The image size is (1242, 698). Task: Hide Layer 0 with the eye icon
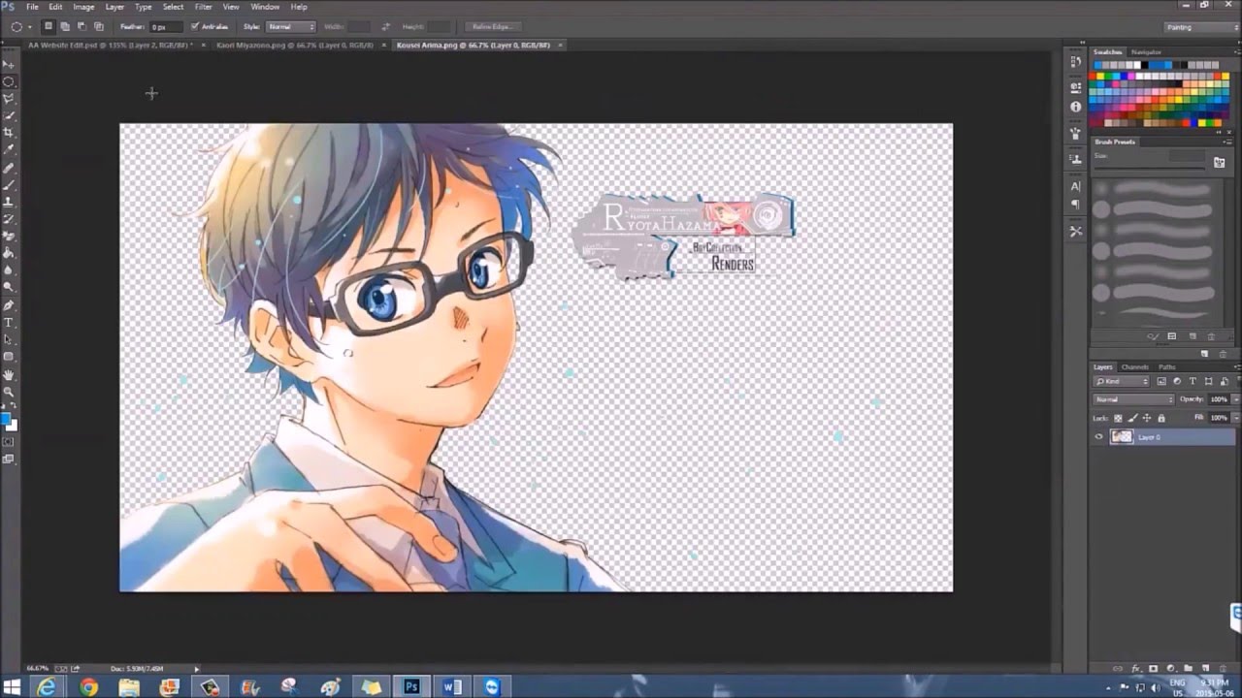tap(1098, 437)
